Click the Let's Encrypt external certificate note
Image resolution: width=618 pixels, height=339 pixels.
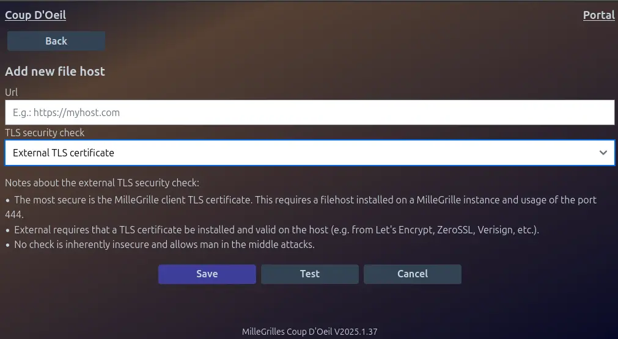(x=276, y=230)
